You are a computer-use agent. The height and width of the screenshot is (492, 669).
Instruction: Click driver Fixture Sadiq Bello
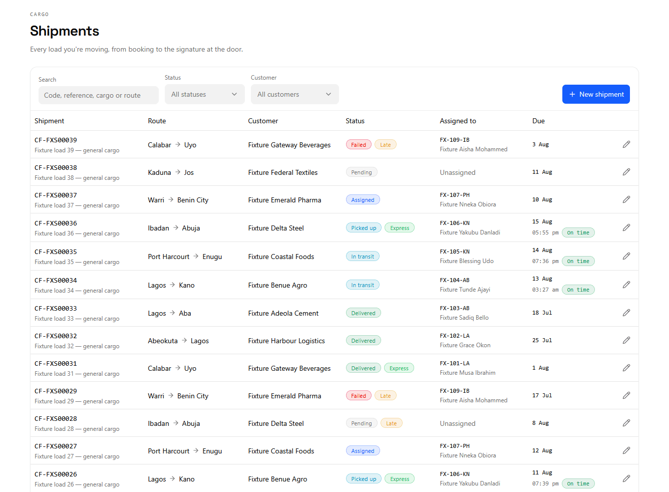pyautogui.click(x=464, y=318)
